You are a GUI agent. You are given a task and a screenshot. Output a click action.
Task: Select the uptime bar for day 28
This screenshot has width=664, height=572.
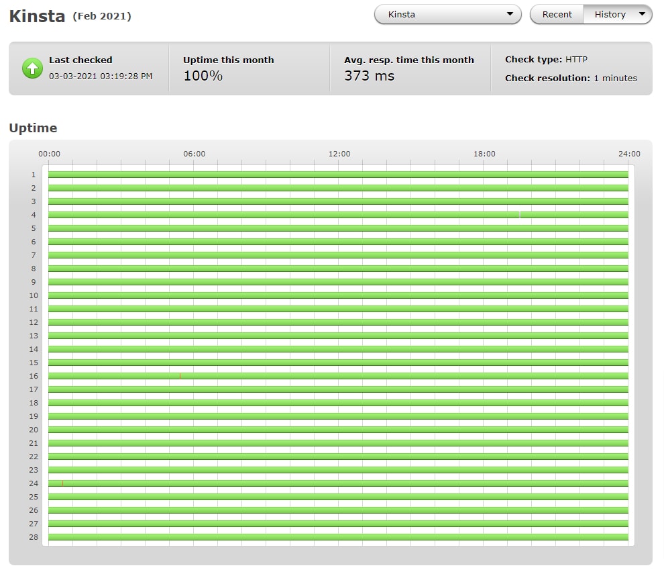click(x=338, y=537)
